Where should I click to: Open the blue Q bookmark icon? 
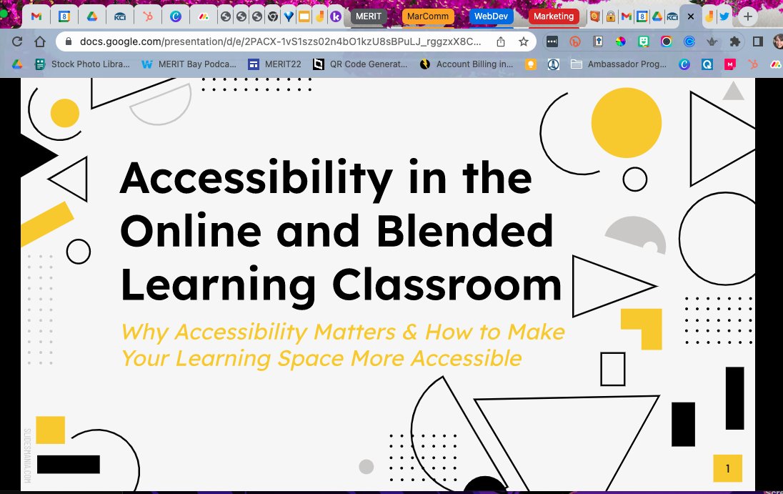[707, 64]
